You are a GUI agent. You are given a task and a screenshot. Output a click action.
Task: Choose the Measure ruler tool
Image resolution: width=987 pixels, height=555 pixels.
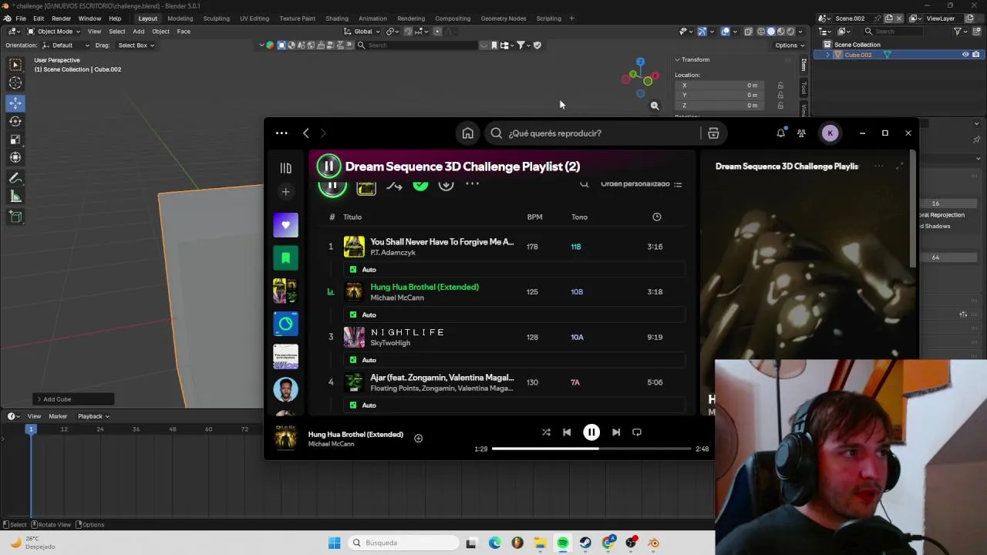click(x=15, y=197)
